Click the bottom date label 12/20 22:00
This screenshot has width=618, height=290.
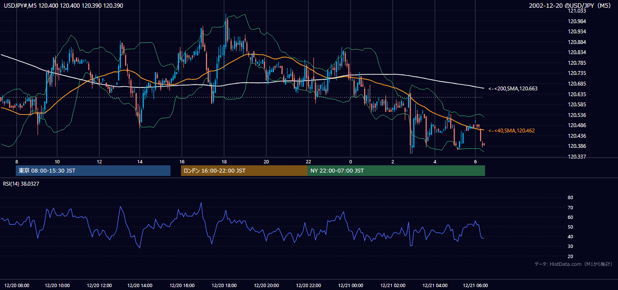pyautogui.click(x=309, y=285)
